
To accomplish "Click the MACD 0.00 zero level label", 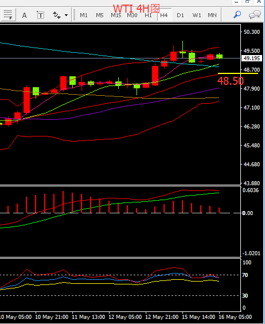I will pos(247,213).
